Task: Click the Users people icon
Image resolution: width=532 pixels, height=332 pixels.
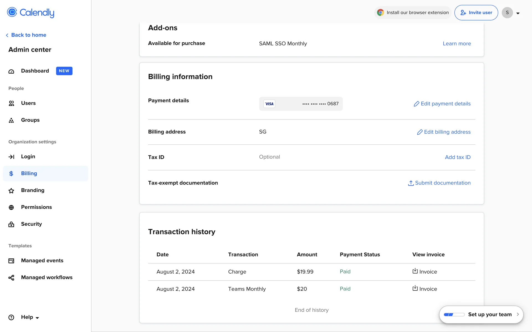Action: (11, 103)
